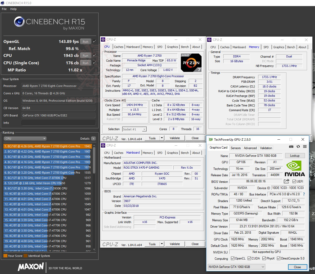Toggle the CPU Single Core test checkmark

tap(94, 63)
